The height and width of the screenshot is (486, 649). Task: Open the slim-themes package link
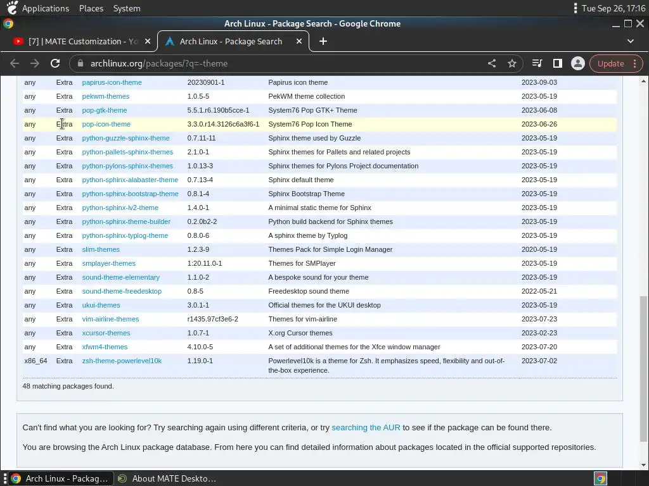click(x=101, y=249)
